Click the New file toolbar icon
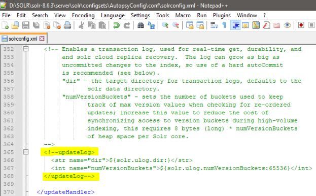The height and width of the screenshot is (196, 316). coord(5,25)
